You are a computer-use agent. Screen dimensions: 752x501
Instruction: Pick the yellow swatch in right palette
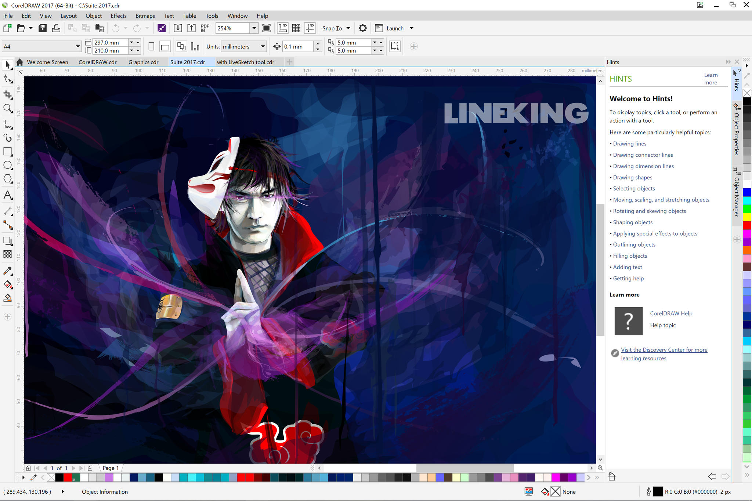click(x=747, y=217)
